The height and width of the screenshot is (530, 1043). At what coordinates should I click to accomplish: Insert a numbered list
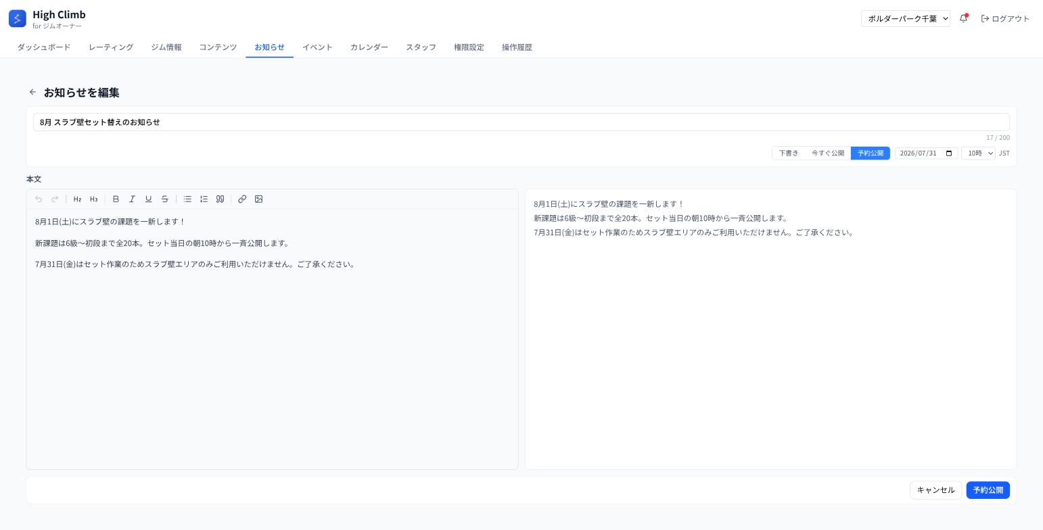(x=204, y=199)
